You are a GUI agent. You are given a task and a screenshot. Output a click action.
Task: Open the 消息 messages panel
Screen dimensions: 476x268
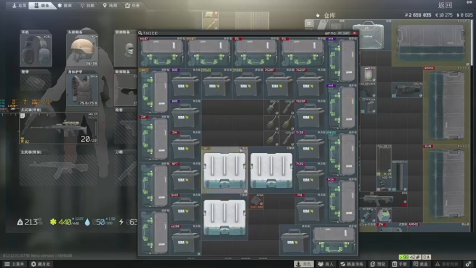point(421,264)
